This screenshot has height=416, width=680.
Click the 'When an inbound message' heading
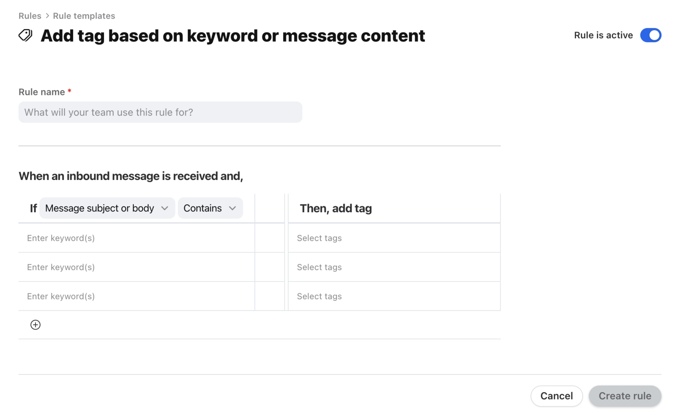tap(131, 176)
